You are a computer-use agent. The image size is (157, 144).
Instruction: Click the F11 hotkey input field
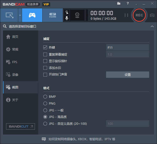(127, 47)
